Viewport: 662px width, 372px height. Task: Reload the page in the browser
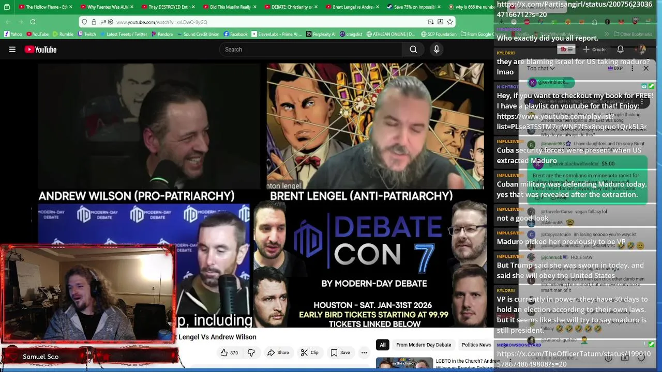33,22
